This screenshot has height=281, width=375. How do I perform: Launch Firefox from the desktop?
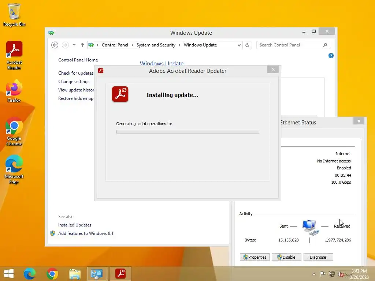tap(14, 91)
